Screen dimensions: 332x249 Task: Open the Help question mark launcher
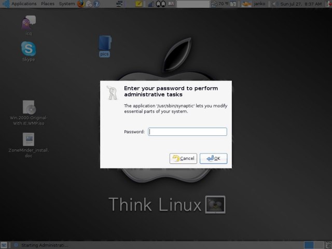pyautogui.click(x=96, y=4)
